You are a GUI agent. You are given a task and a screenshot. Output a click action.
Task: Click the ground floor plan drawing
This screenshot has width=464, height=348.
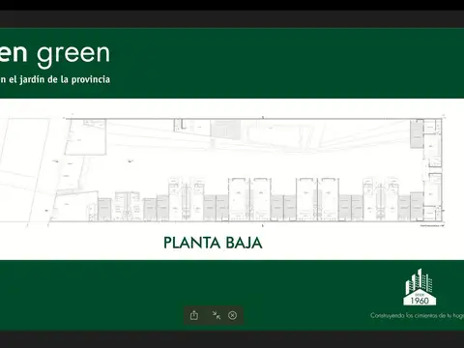click(222, 170)
